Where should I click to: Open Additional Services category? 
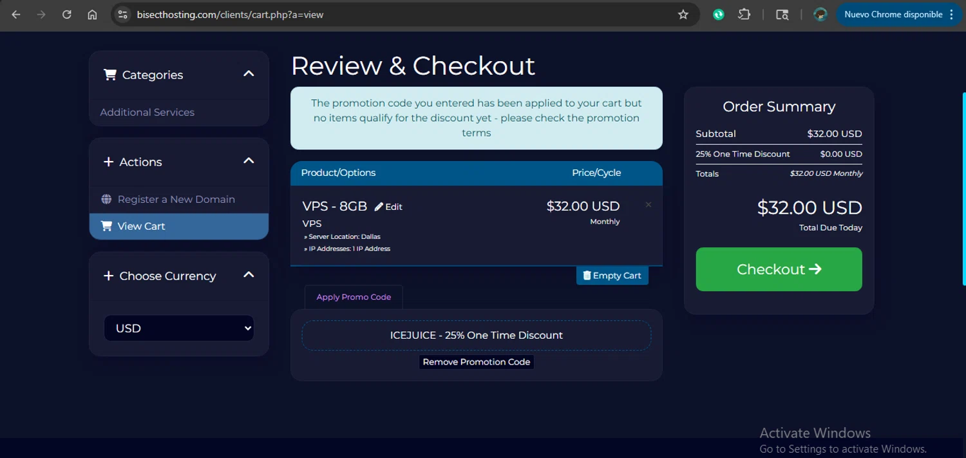tap(147, 112)
